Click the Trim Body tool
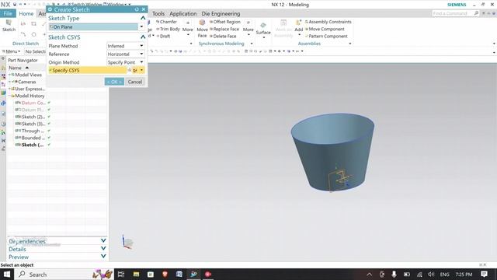The height and width of the screenshot is (280, 497). point(168,29)
